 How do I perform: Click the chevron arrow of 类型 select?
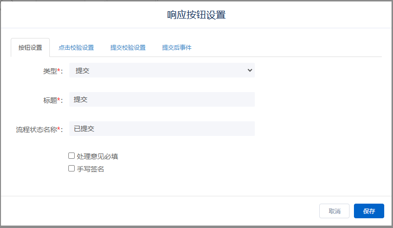tap(249, 71)
